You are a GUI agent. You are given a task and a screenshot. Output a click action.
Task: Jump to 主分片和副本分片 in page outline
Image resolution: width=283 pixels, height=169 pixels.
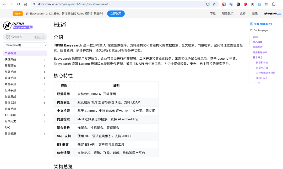(x=265, y=73)
